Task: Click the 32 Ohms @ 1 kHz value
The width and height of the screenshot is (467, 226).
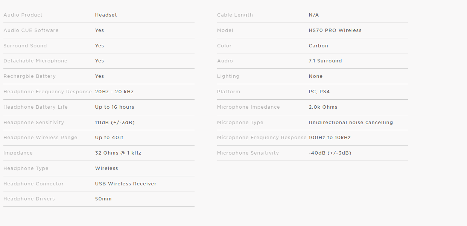Action: click(118, 153)
